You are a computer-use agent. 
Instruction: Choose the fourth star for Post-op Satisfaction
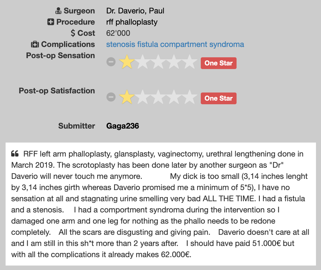pos(174,97)
